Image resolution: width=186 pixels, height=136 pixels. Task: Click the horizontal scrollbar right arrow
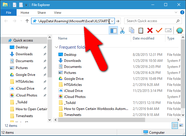(x=178, y=120)
